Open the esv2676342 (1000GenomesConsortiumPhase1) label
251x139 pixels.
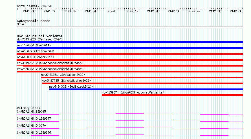pos(51,69)
